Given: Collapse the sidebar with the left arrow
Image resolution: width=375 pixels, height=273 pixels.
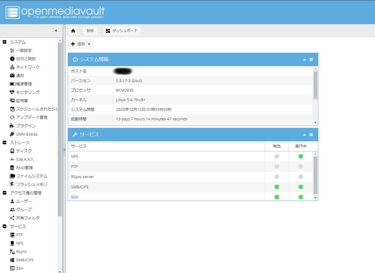Looking at the screenshot, I should pyautogui.click(x=56, y=31).
